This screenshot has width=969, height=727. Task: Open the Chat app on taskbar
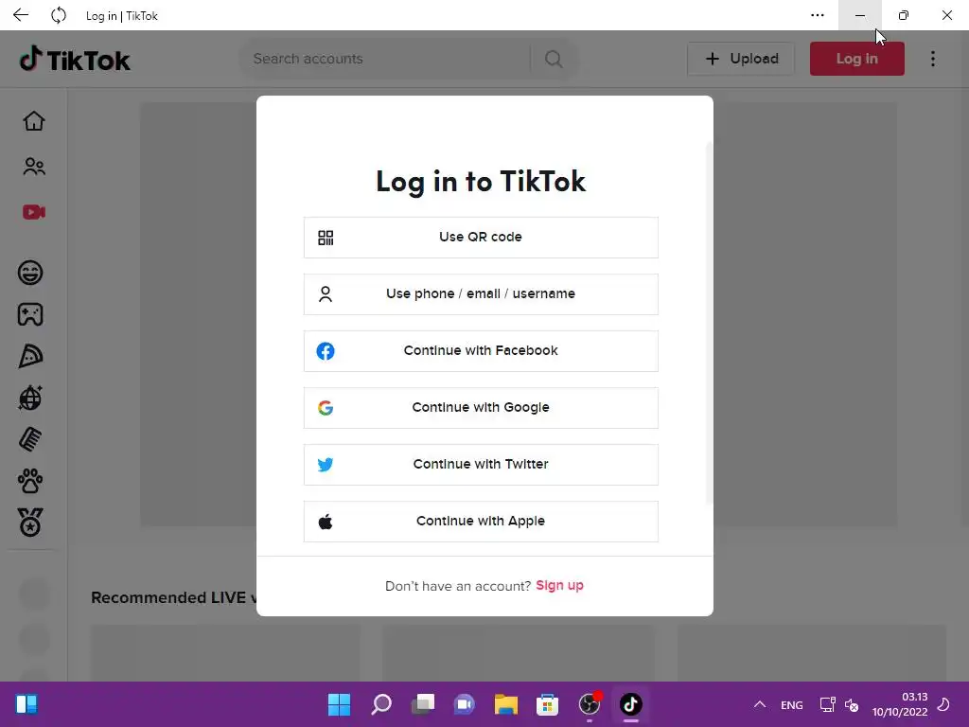click(x=464, y=704)
